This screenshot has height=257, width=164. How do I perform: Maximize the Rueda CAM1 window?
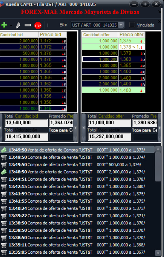click(145, 4)
